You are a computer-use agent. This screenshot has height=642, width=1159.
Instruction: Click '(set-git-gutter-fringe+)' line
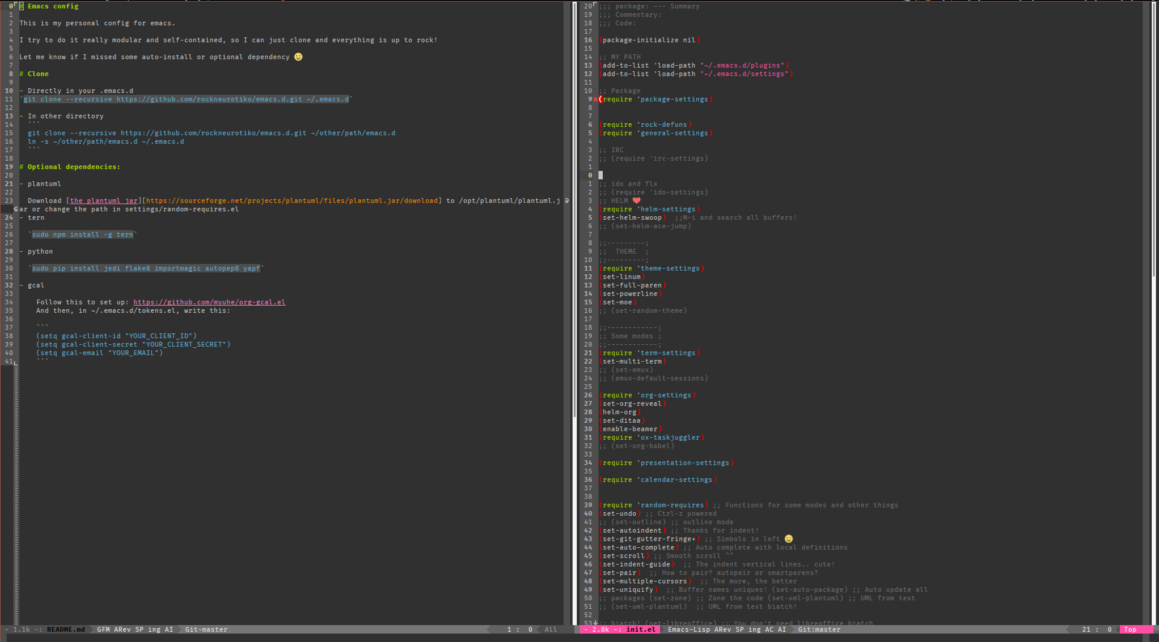[649, 539]
